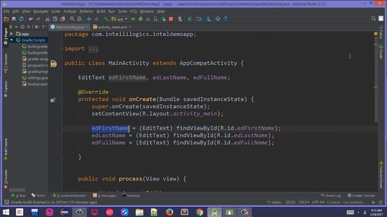Image resolution: width=387 pixels, height=217 pixels.
Task: Open the SDK Manager download icon
Action: (x=209, y=19)
